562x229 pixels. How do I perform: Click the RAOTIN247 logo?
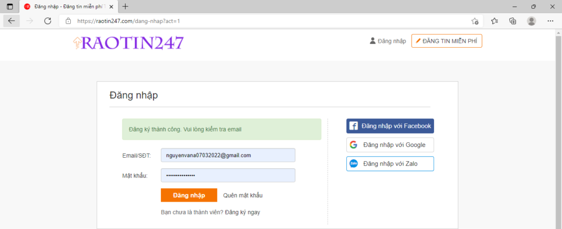click(x=128, y=43)
